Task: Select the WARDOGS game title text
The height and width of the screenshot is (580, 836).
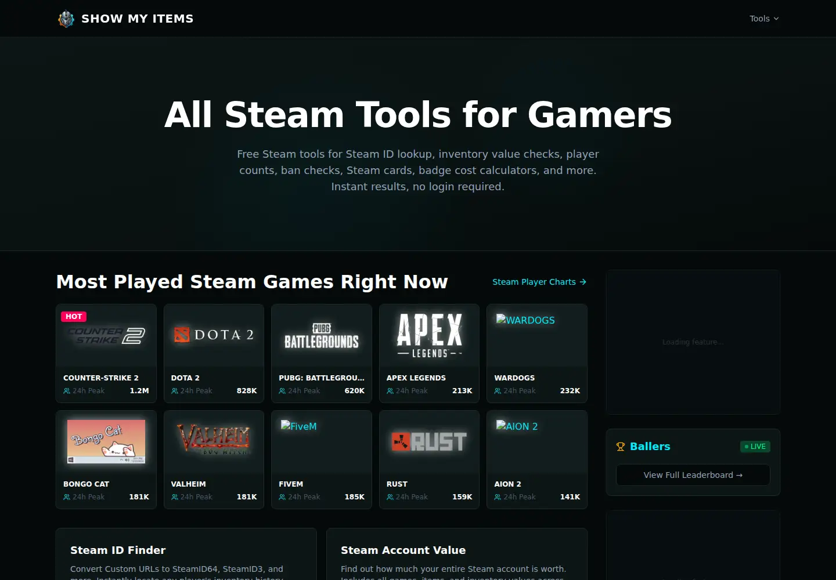Action: [514, 378]
